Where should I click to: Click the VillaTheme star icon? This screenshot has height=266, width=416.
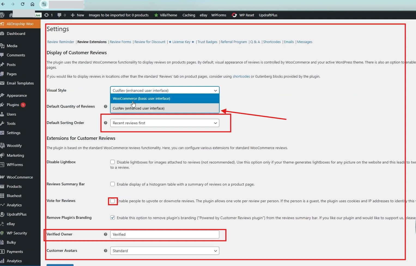[156, 15]
